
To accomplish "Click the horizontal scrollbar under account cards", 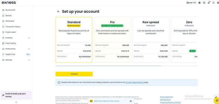I will coord(108,66).
